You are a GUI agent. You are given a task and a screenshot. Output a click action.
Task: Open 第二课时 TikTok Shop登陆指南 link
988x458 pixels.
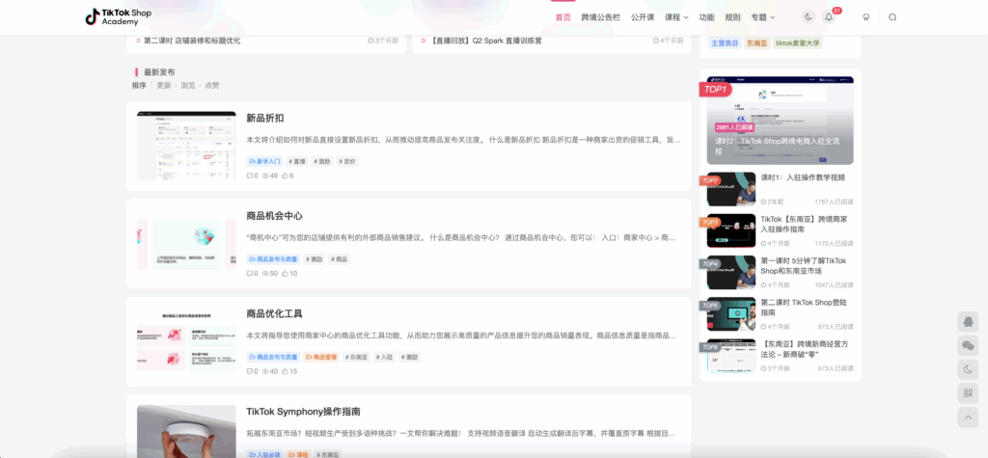tap(804, 308)
